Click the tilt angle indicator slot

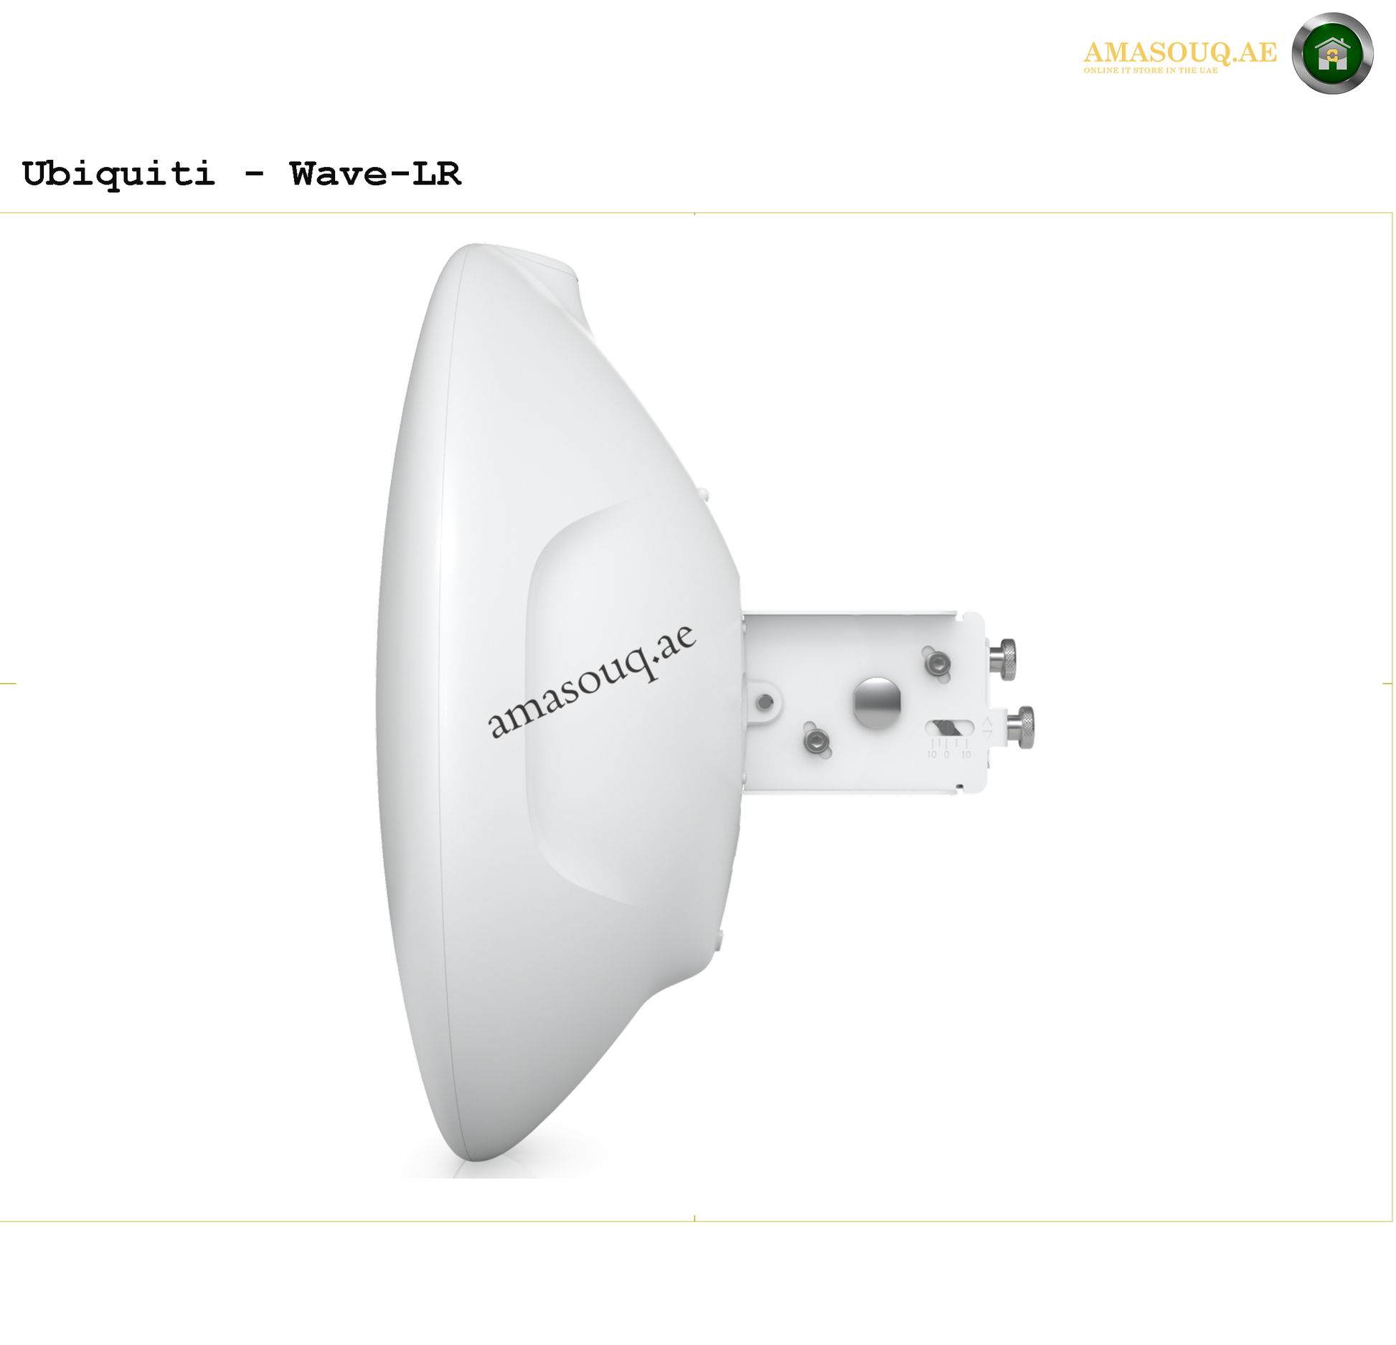949,727
